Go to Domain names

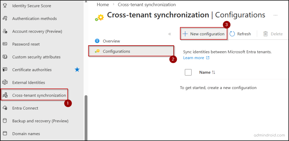point(26,134)
